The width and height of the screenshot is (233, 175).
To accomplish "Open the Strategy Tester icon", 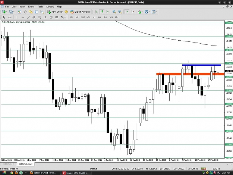I will (x=42, y=12).
